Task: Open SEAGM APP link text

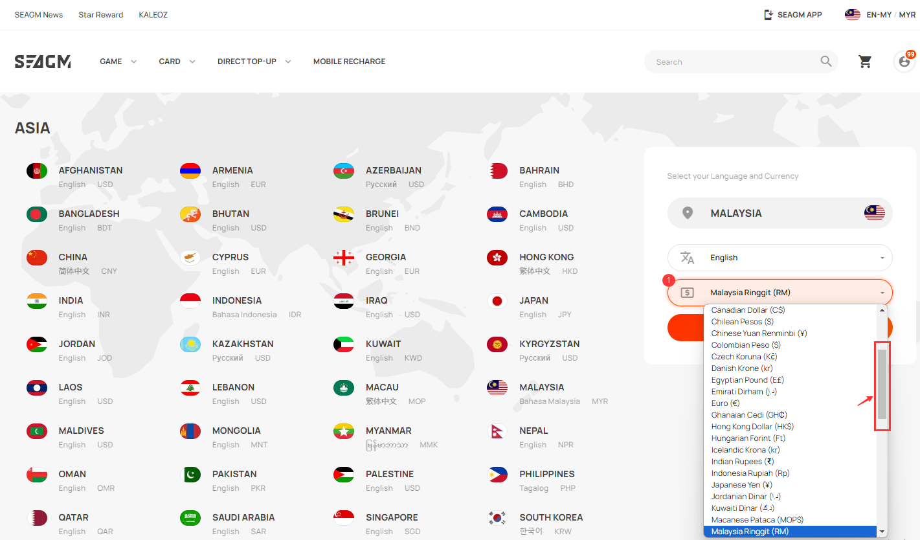Action: [x=800, y=15]
